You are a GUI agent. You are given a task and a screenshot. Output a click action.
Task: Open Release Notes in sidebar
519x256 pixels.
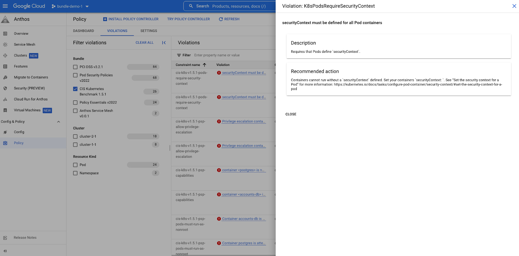pos(25,238)
